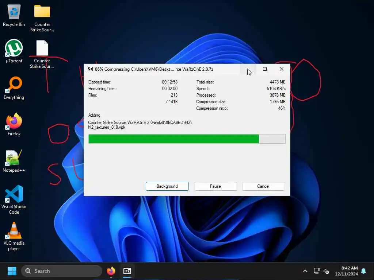This screenshot has width=374, height=280.
Task: Click the speed value 5103 KB/s
Action: [276, 89]
